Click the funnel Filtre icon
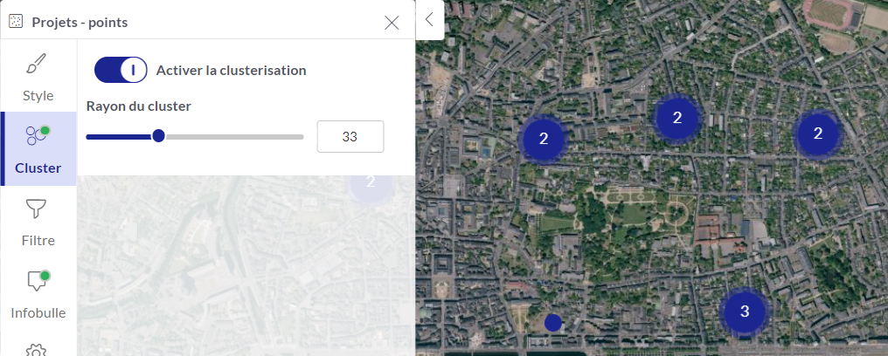The image size is (888, 356). [x=37, y=209]
